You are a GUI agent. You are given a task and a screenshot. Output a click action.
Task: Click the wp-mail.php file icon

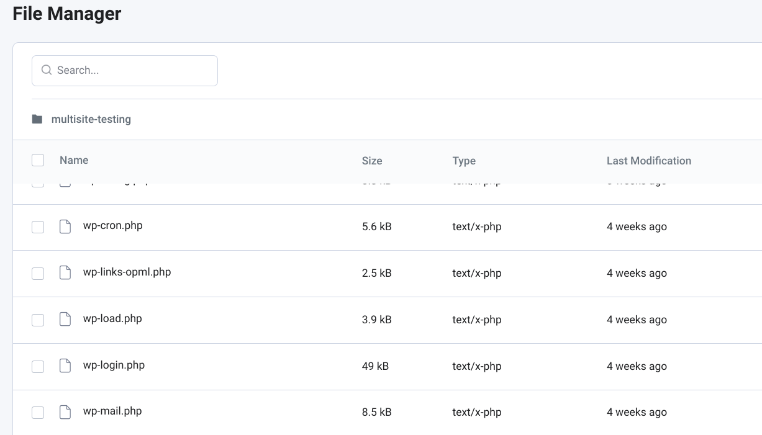[65, 412]
